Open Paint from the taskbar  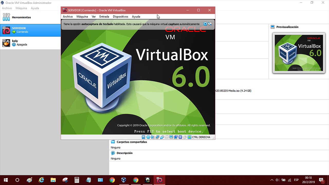click(30, 180)
